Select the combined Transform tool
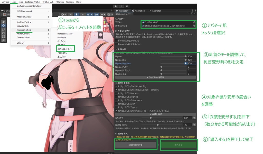Image resolution: width=263 pixels, height=154 pixels. click(x=3, y=40)
